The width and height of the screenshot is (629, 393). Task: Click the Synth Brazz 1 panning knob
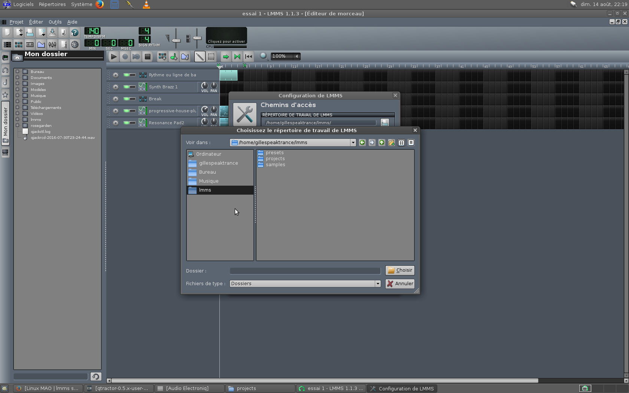pos(214,86)
